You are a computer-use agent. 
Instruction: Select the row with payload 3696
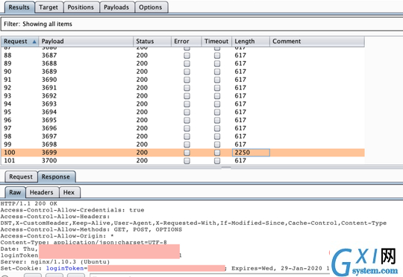coord(183,128)
